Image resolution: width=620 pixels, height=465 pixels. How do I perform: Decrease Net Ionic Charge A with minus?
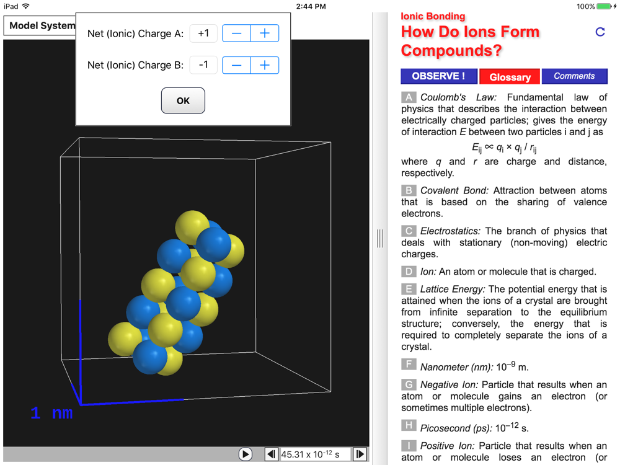point(236,33)
